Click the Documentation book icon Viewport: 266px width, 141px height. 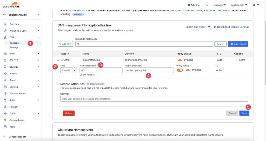click(x=88, y=84)
